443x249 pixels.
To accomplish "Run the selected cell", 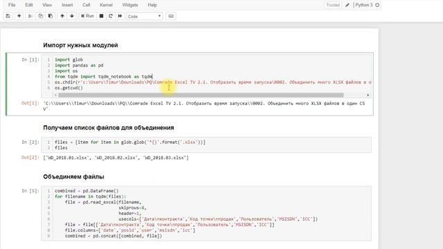I will pyautogui.click(x=87, y=16).
